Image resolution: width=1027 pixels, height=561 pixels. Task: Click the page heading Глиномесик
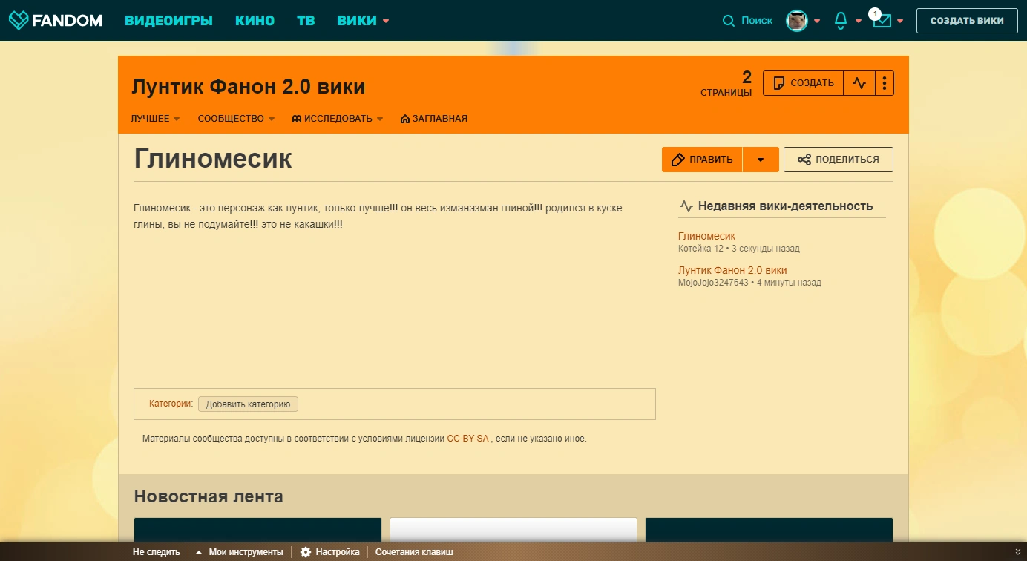point(213,159)
